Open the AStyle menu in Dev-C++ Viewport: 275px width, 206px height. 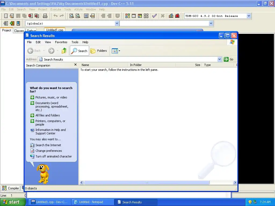(78, 9)
